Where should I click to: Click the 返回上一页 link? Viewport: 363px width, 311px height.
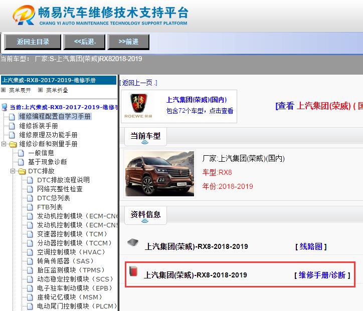[138, 83]
